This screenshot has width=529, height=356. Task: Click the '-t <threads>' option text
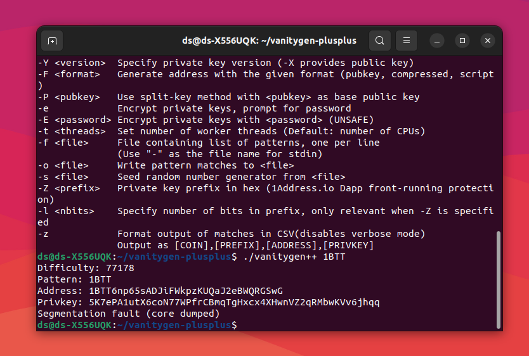pyautogui.click(x=71, y=131)
